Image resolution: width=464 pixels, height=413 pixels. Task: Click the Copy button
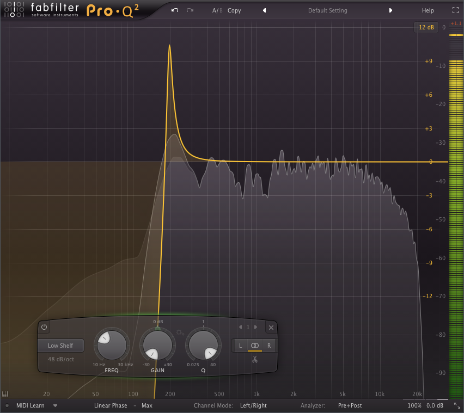click(x=234, y=10)
